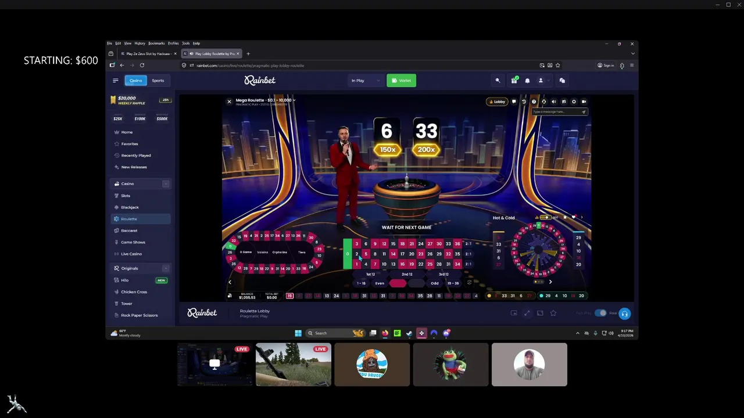Open Blackjack in sidebar
The height and width of the screenshot is (418, 744).
point(130,207)
